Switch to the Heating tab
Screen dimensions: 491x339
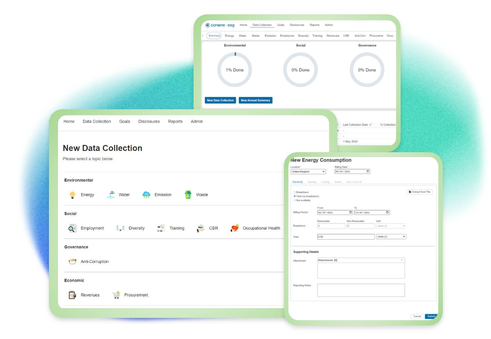[312, 182]
